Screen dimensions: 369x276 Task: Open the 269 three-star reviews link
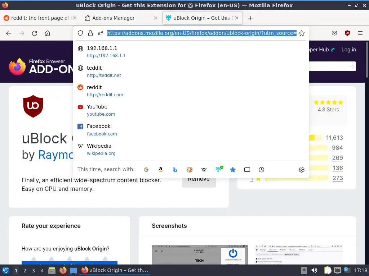click(337, 158)
